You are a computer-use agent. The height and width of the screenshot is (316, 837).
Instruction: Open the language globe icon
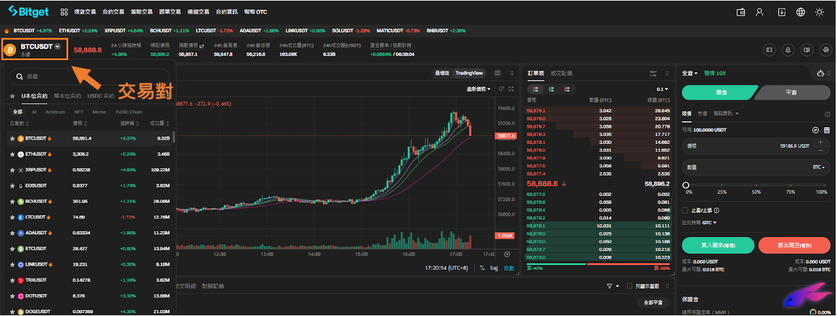800,12
